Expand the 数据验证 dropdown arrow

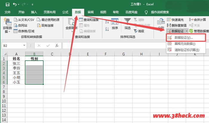pos(187,31)
